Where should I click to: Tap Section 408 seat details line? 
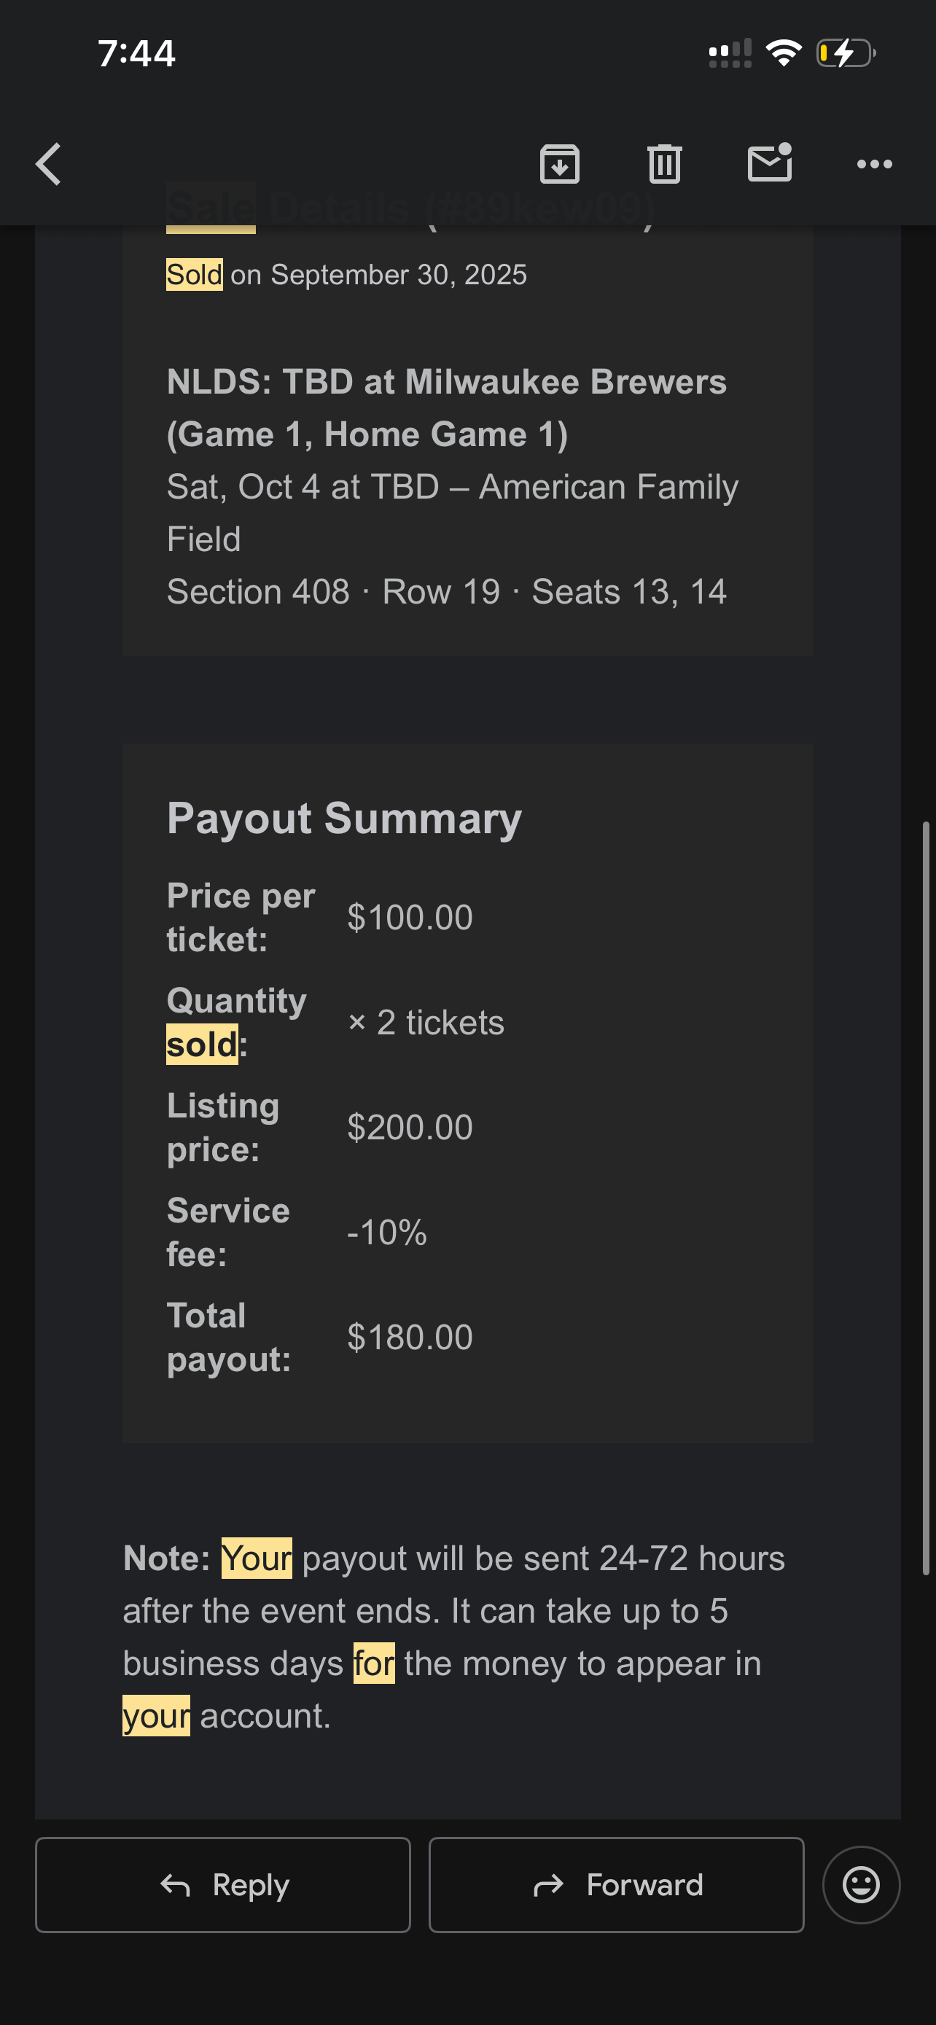tap(446, 592)
